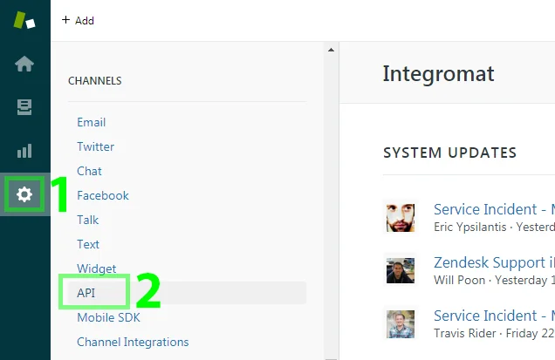
Task: Open the Views tickets icon
Action: pyautogui.click(x=24, y=107)
